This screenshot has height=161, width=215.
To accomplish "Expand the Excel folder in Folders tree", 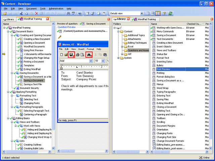I will click(122, 47).
